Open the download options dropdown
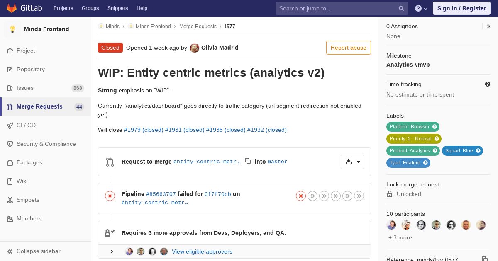The image size is (498, 261). click(x=352, y=162)
